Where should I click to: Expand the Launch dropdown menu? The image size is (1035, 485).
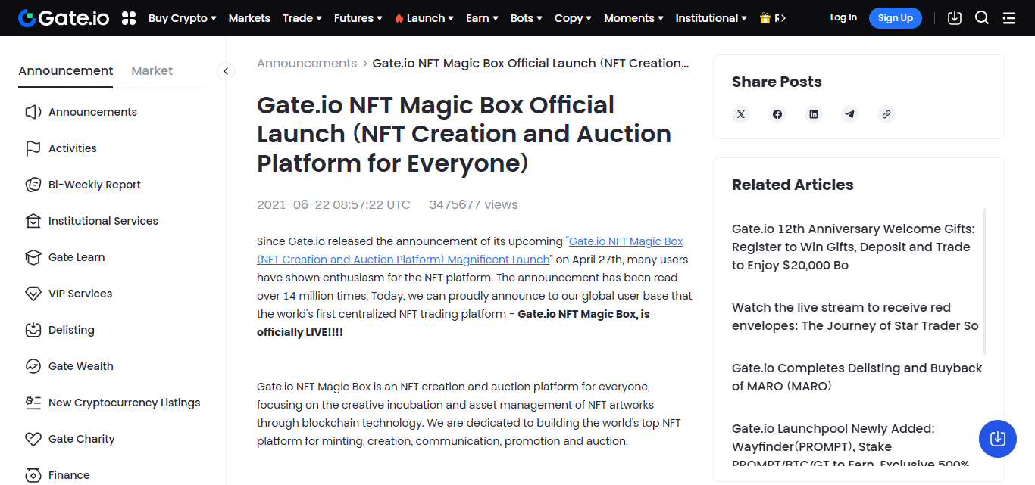(424, 18)
